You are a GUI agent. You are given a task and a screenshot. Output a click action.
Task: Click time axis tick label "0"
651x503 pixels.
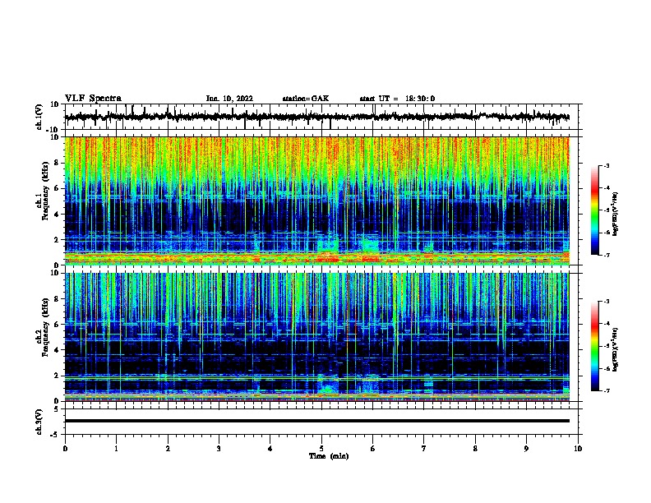(x=65, y=449)
